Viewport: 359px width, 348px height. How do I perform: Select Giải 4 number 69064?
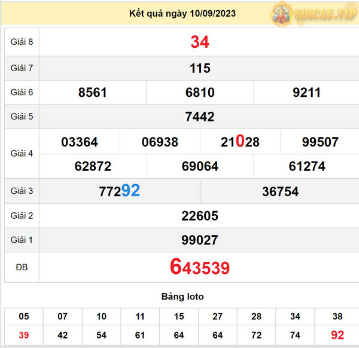coord(200,166)
